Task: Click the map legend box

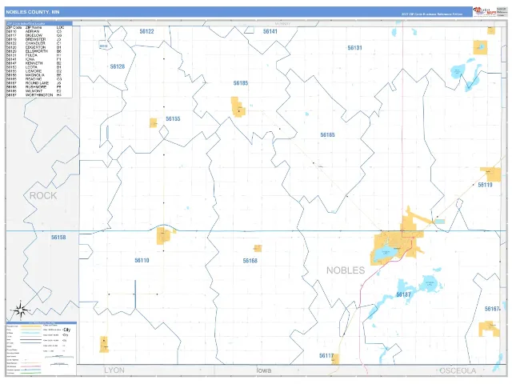Action: coord(42,349)
